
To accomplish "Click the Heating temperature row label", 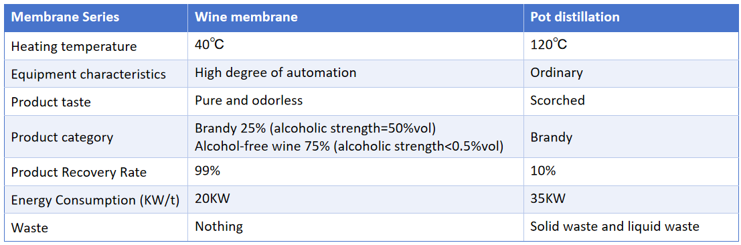I will (96, 46).
